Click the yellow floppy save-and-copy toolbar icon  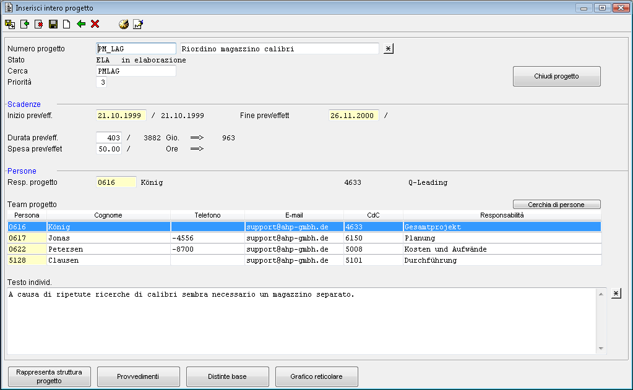click(x=10, y=24)
